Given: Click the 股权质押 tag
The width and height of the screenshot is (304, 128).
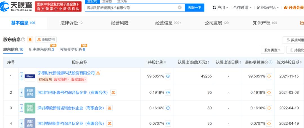Looking at the screenshot, I should (61, 79).
